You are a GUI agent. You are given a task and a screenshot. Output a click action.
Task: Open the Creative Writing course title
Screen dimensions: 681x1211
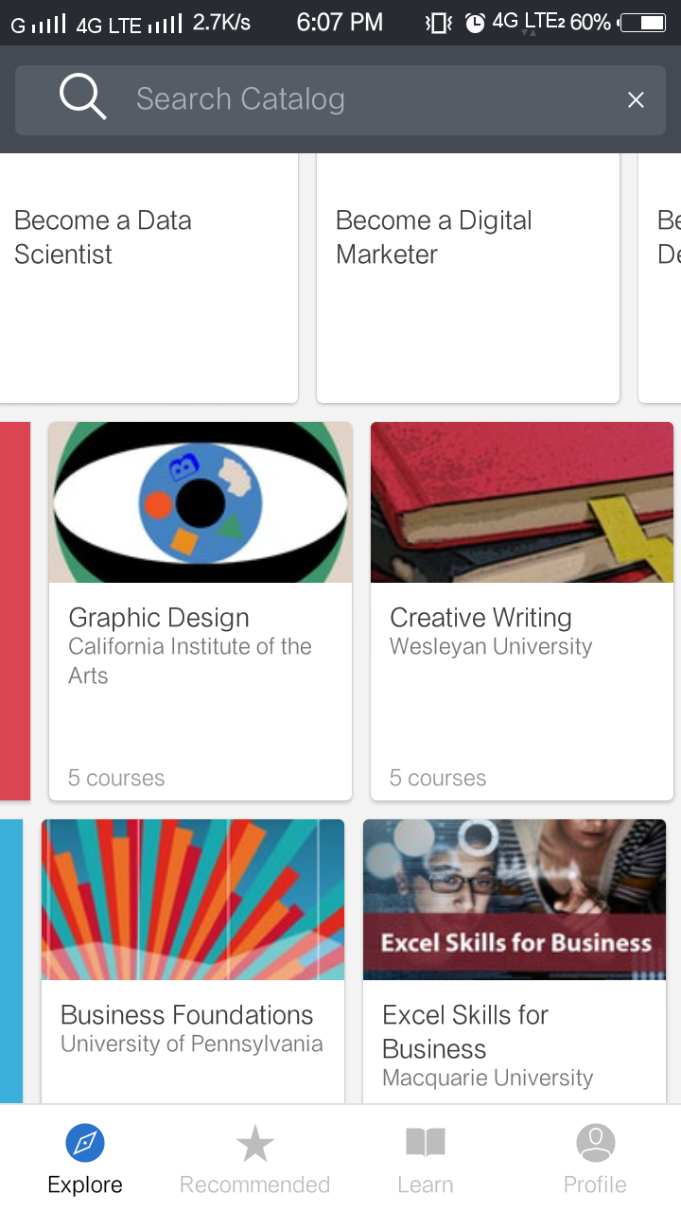pyautogui.click(x=480, y=618)
